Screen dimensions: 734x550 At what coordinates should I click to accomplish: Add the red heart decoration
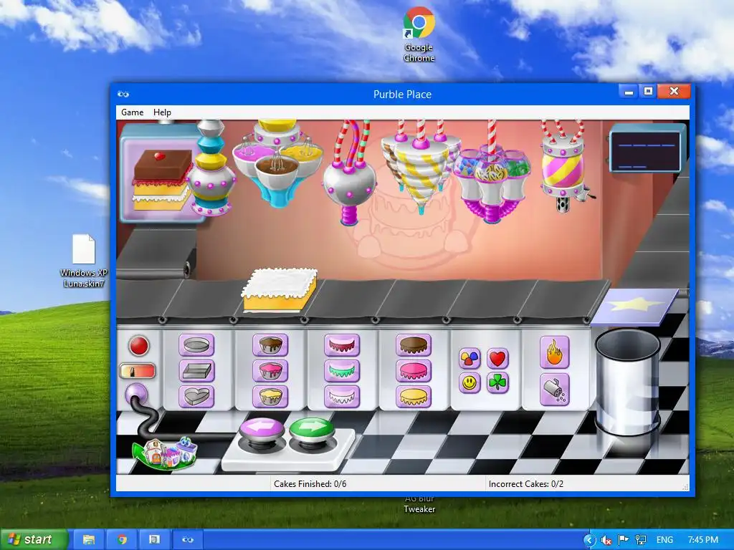coord(497,359)
